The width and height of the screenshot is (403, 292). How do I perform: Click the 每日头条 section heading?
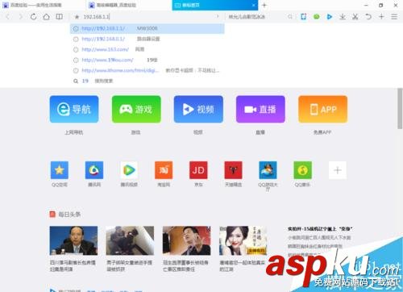pos(69,215)
